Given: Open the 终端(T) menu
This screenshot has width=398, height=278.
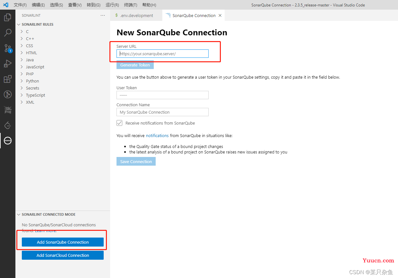Looking at the screenshot, I should (x=131, y=5).
